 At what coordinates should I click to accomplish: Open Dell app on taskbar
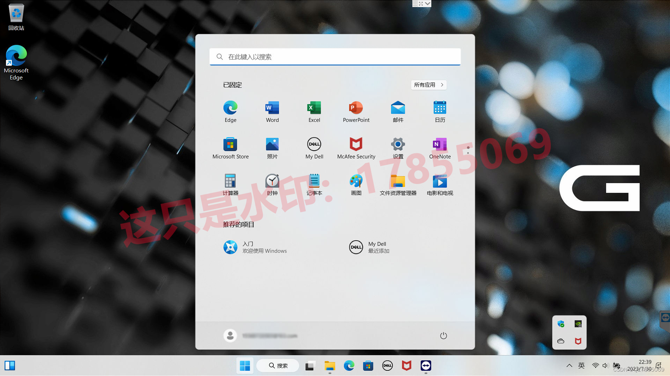[387, 366]
